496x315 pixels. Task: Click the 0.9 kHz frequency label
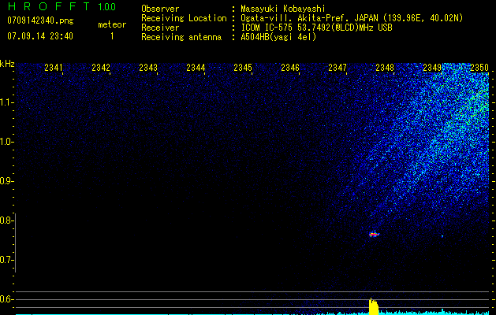(x=6, y=181)
